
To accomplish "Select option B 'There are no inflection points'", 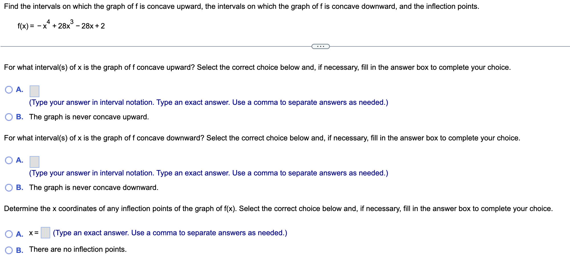I will 9,250.
